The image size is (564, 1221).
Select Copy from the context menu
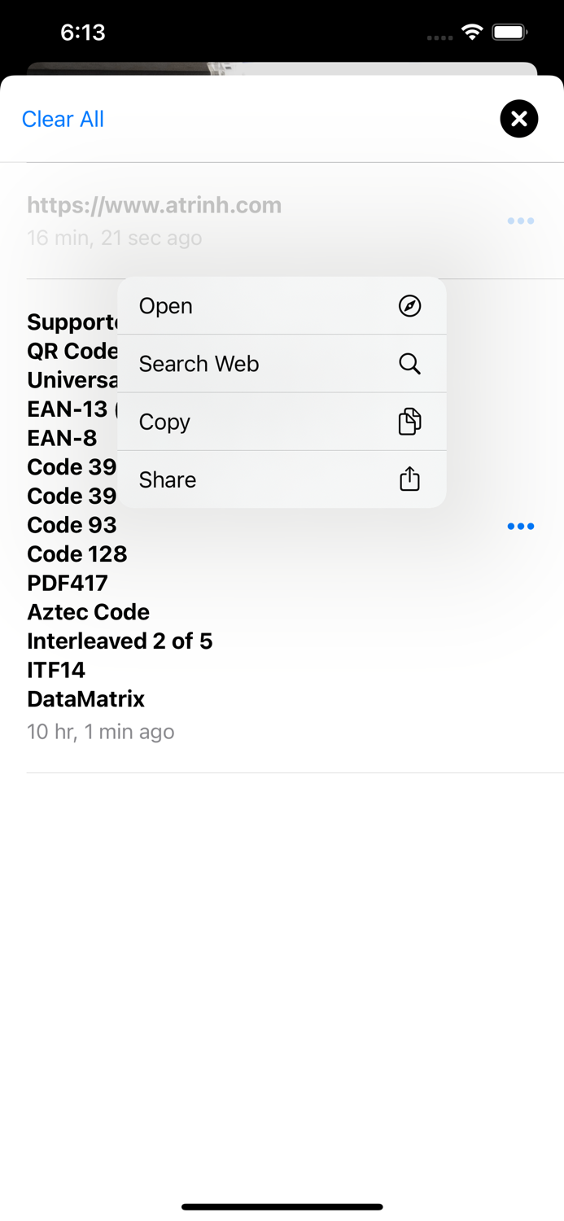tap(163, 422)
